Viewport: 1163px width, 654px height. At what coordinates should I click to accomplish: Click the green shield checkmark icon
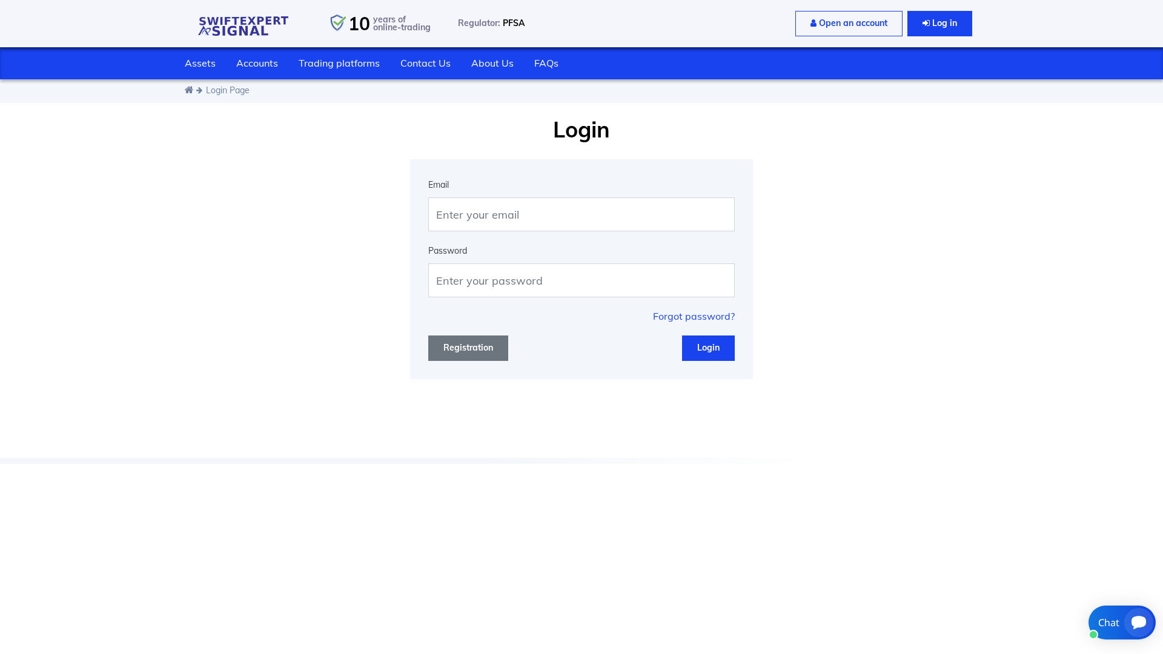tap(338, 23)
